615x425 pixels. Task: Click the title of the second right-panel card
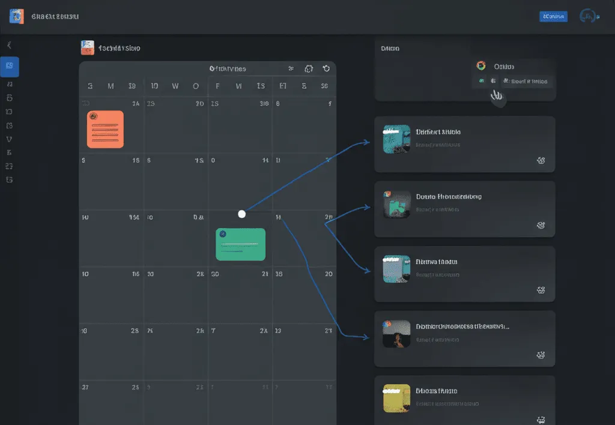click(x=449, y=196)
